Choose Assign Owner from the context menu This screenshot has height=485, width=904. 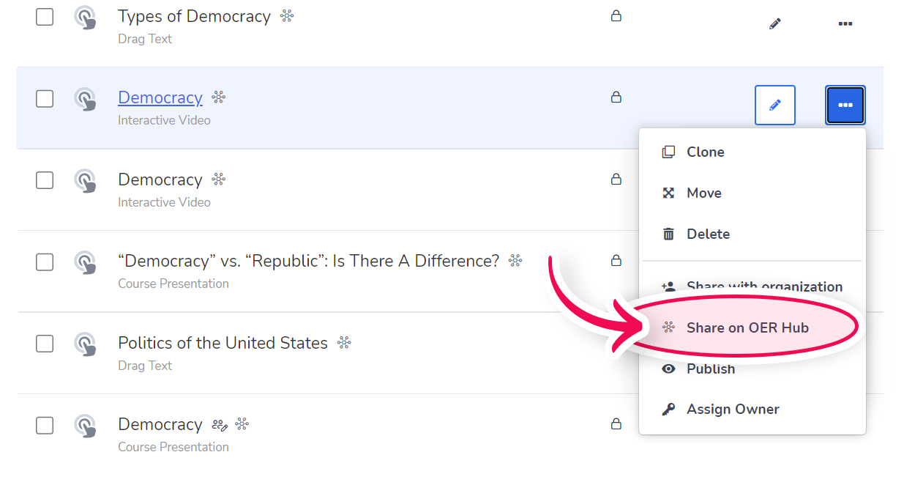click(733, 409)
